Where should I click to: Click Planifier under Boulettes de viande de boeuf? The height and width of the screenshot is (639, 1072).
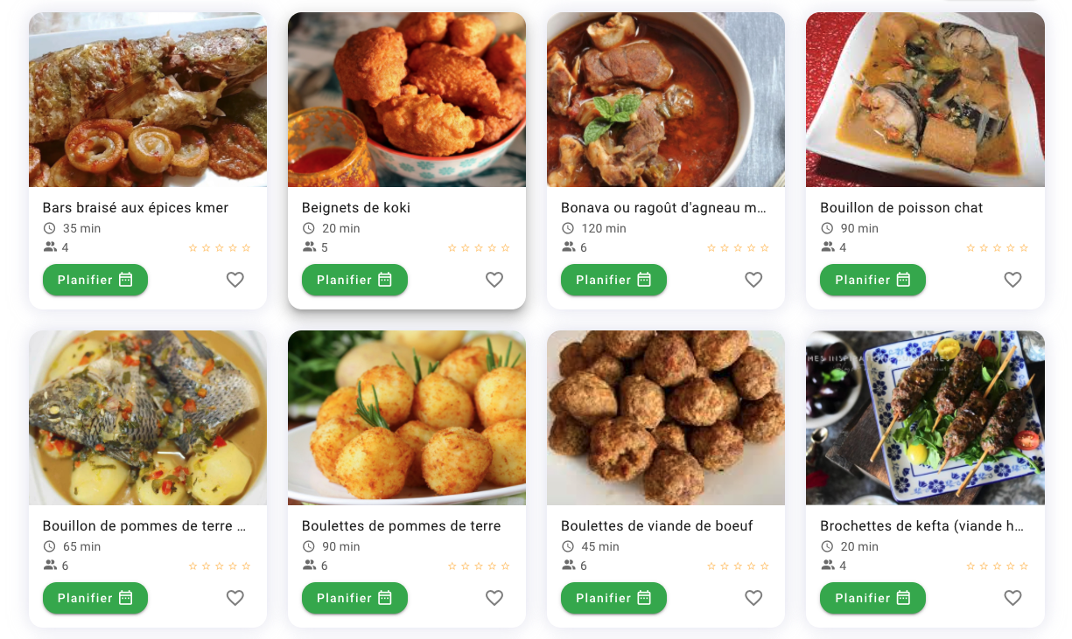pos(613,598)
